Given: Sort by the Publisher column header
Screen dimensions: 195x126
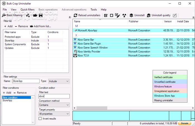Looking at the screenshot, I should click(x=145, y=21).
